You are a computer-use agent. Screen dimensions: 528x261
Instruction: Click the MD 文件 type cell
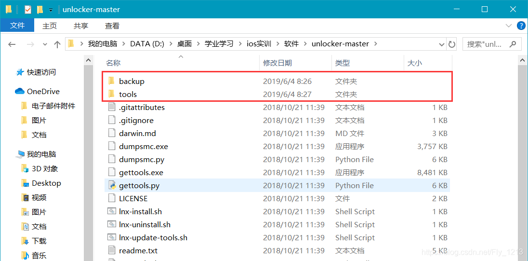point(350,133)
